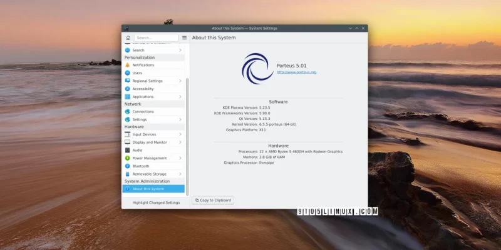Expand Display and Monitor with its chevron
The width and height of the screenshot is (501, 250).
pyautogui.click(x=180, y=142)
